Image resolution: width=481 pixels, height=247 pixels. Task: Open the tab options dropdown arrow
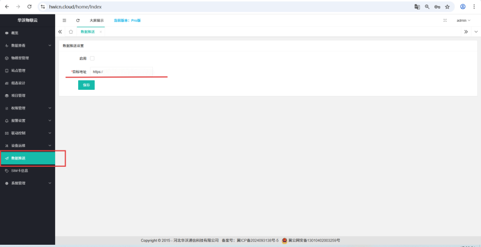(475, 32)
